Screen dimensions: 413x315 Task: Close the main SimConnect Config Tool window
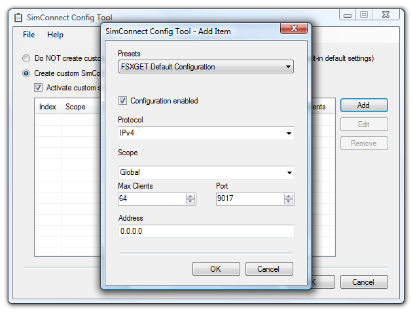[x=386, y=15]
